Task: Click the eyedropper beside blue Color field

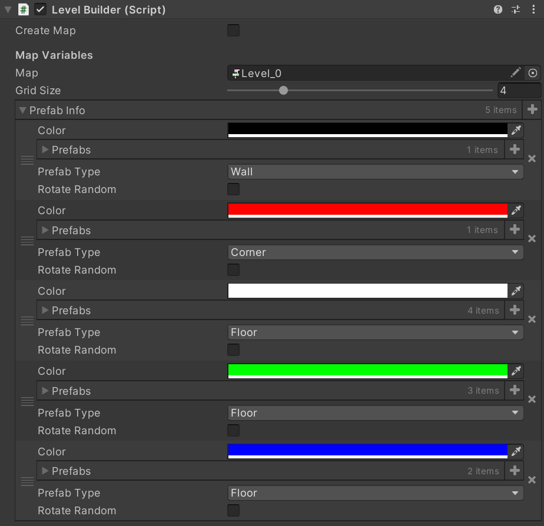Action: (x=516, y=451)
